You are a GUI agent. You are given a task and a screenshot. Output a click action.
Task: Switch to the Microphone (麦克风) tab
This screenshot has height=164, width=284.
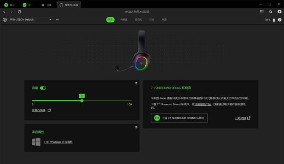pyautogui.click(x=138, y=20)
